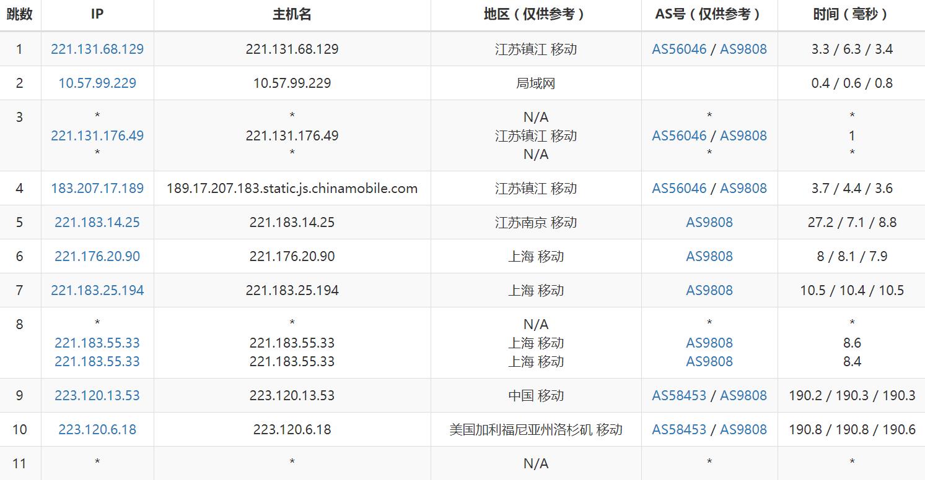Open IP link 221.176.20.90

pos(97,256)
